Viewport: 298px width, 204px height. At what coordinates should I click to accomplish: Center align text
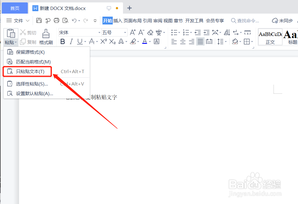pyautogui.click(x=183, y=41)
